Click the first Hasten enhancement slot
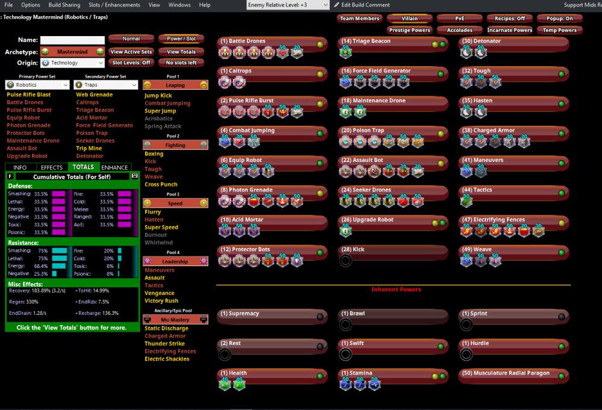 pyautogui.click(x=466, y=112)
